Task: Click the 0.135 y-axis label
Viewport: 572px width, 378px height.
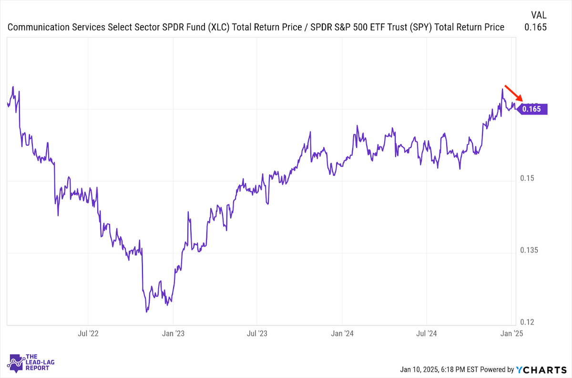Action: [528, 250]
